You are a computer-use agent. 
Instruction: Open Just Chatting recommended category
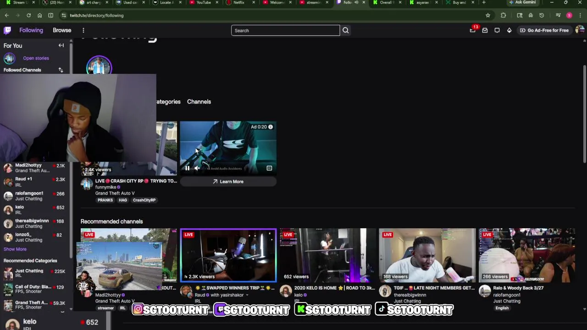tap(35, 273)
